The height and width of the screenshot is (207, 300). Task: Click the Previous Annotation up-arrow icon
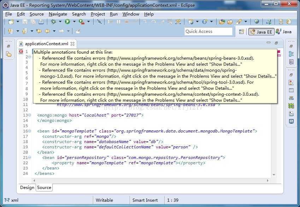pos(24,31)
